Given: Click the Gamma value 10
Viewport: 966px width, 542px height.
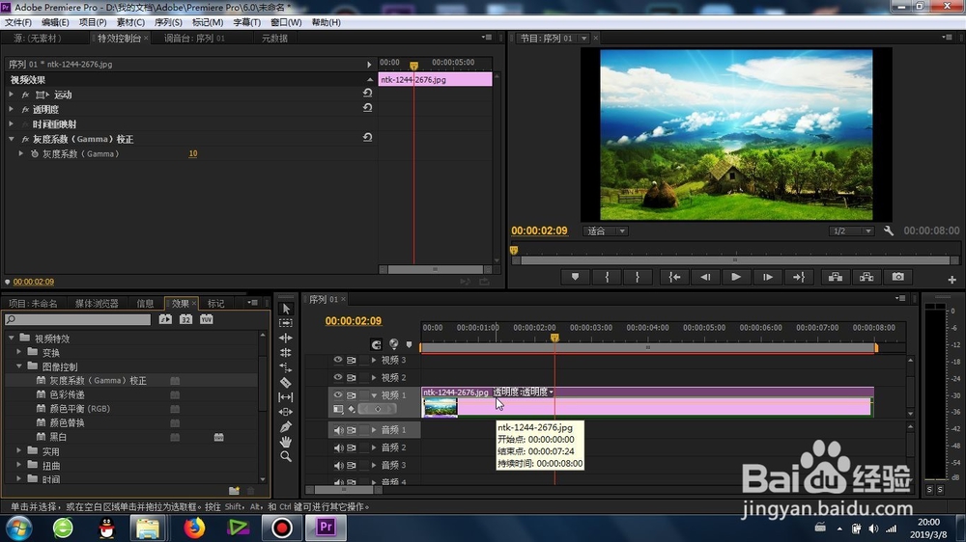Looking at the screenshot, I should coord(193,153).
